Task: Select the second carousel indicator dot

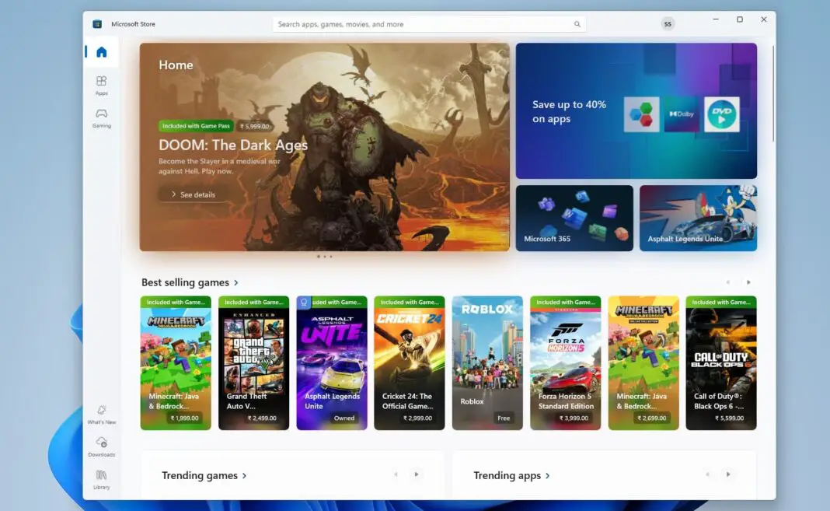Action: tap(323, 255)
